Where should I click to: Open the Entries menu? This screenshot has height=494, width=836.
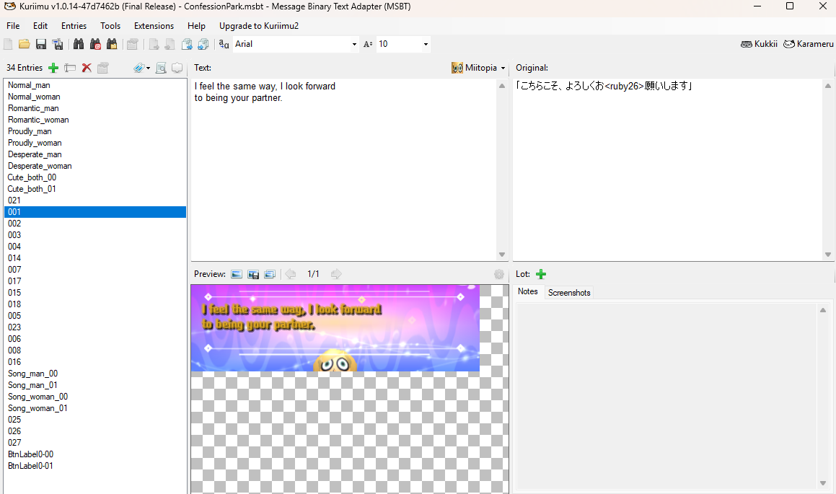click(x=74, y=25)
